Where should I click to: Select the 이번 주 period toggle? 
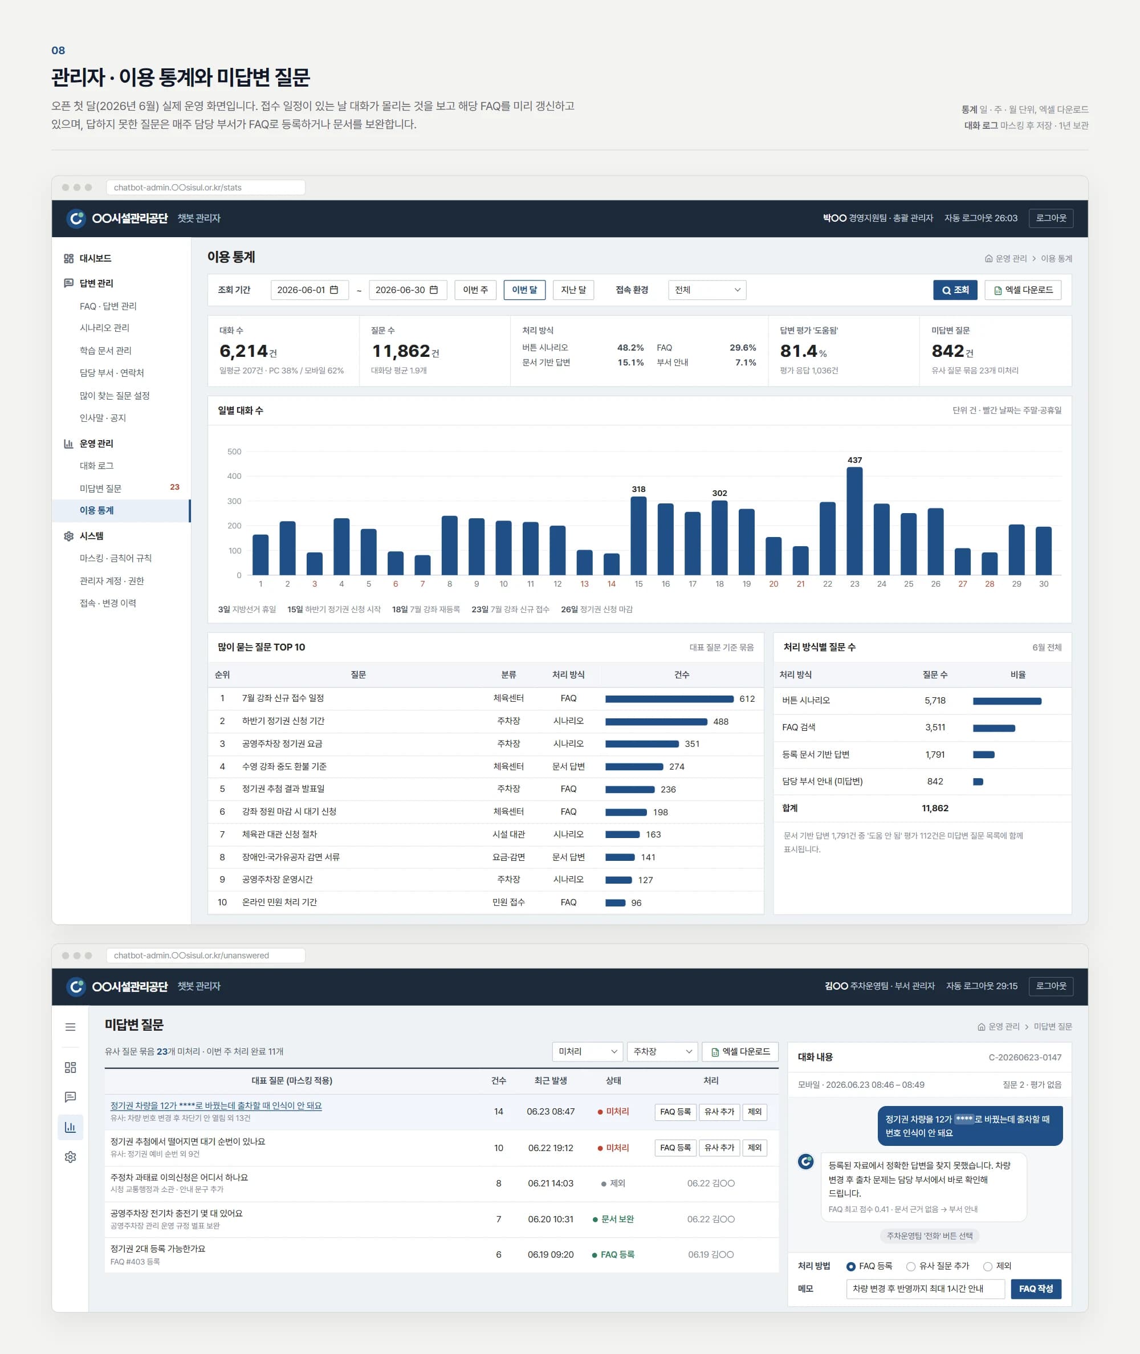[x=475, y=290]
